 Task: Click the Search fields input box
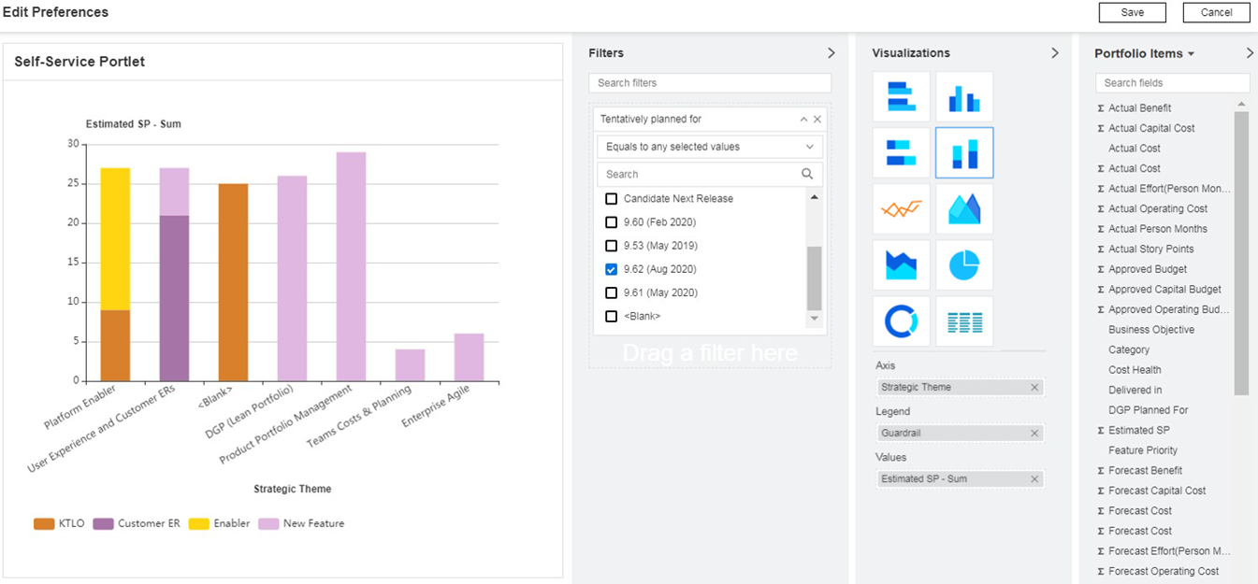[x=1171, y=83]
